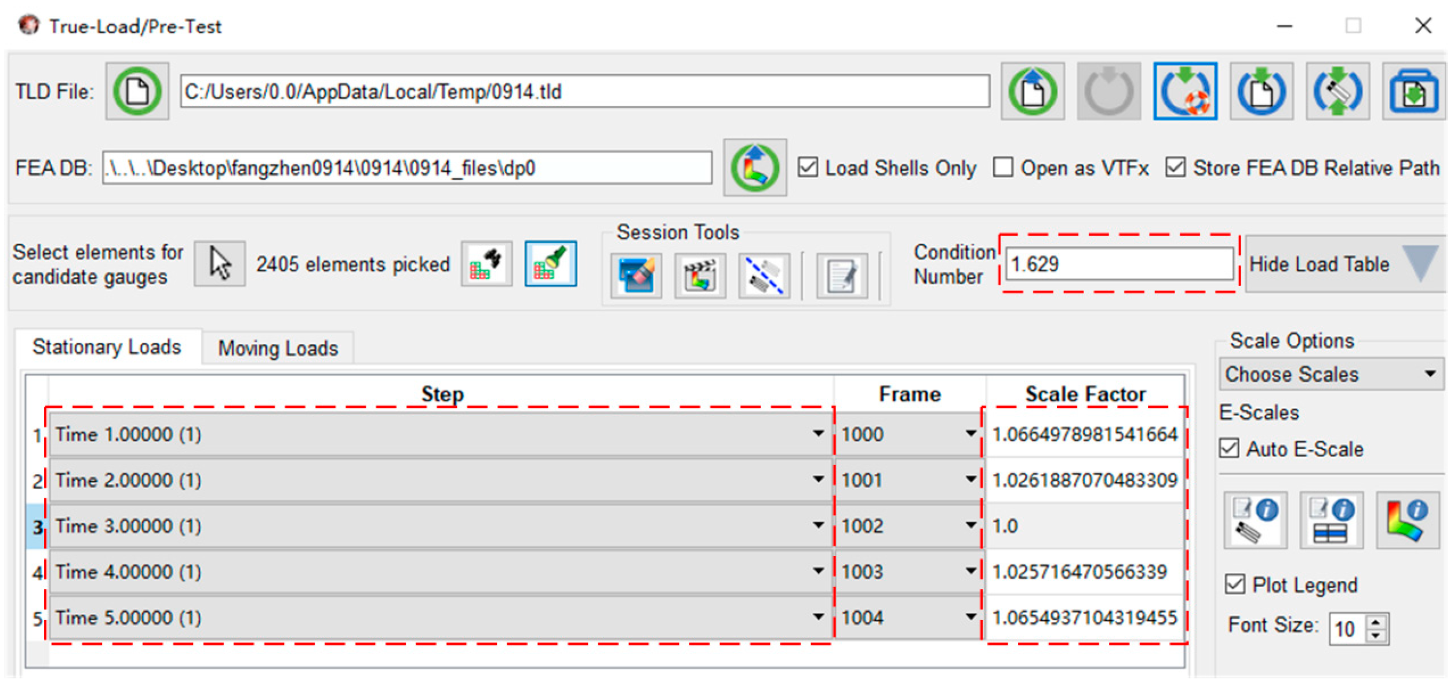Switch to the Moving Loads tab

[278, 348]
